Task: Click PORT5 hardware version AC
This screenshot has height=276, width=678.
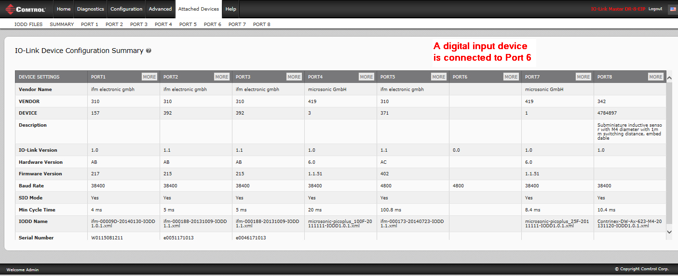Action: (x=383, y=162)
